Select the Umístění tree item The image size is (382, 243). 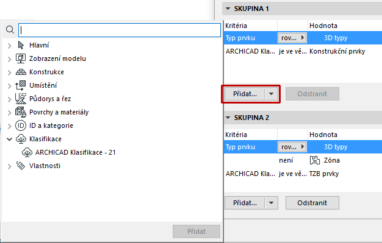pos(43,85)
